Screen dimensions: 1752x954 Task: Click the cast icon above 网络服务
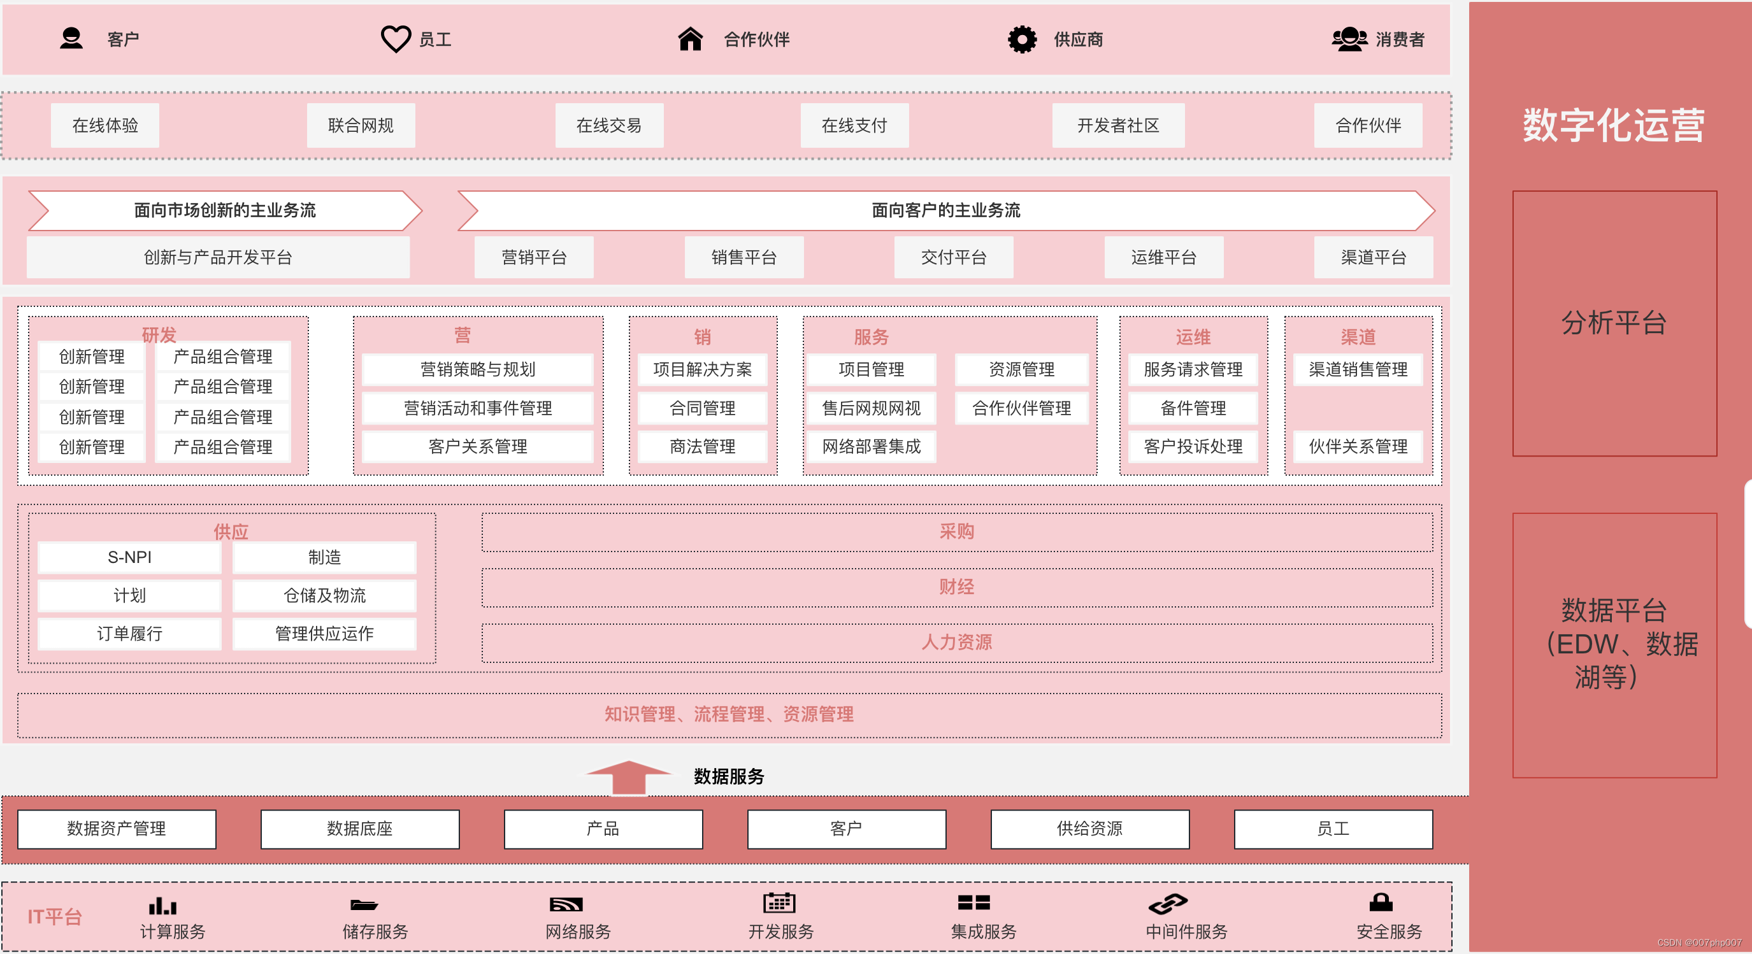[566, 904]
